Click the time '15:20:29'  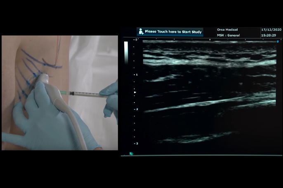[x=269, y=35]
